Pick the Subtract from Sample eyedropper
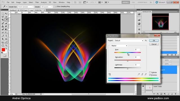Viewport: 180px width, 101px height. pyautogui.click(x=146, y=74)
